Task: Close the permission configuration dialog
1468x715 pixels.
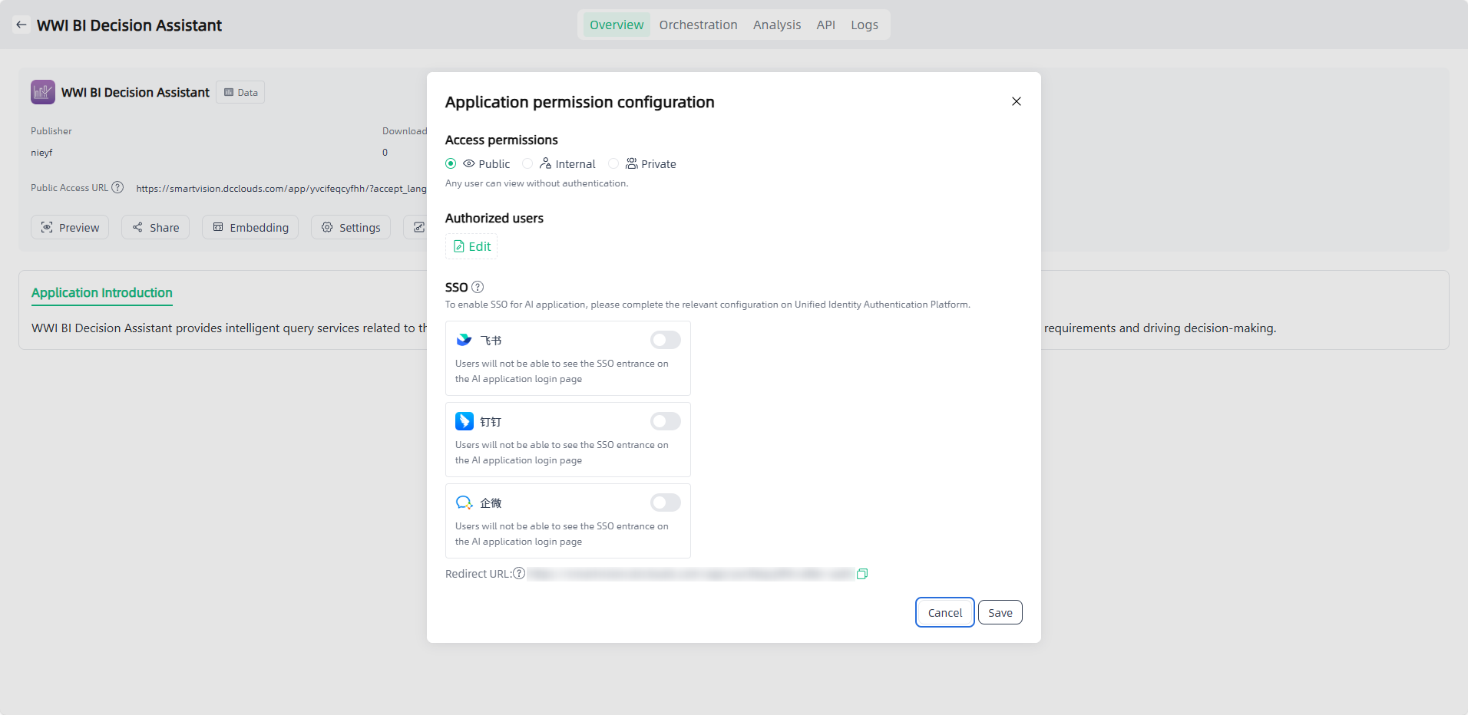Action: (x=1016, y=101)
